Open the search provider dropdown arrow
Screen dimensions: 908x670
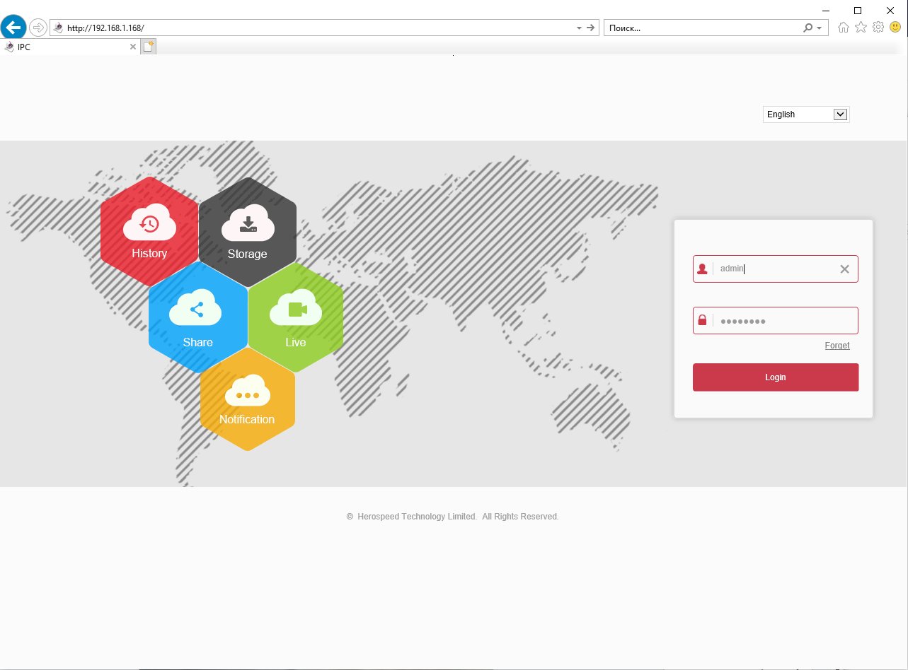(x=820, y=28)
